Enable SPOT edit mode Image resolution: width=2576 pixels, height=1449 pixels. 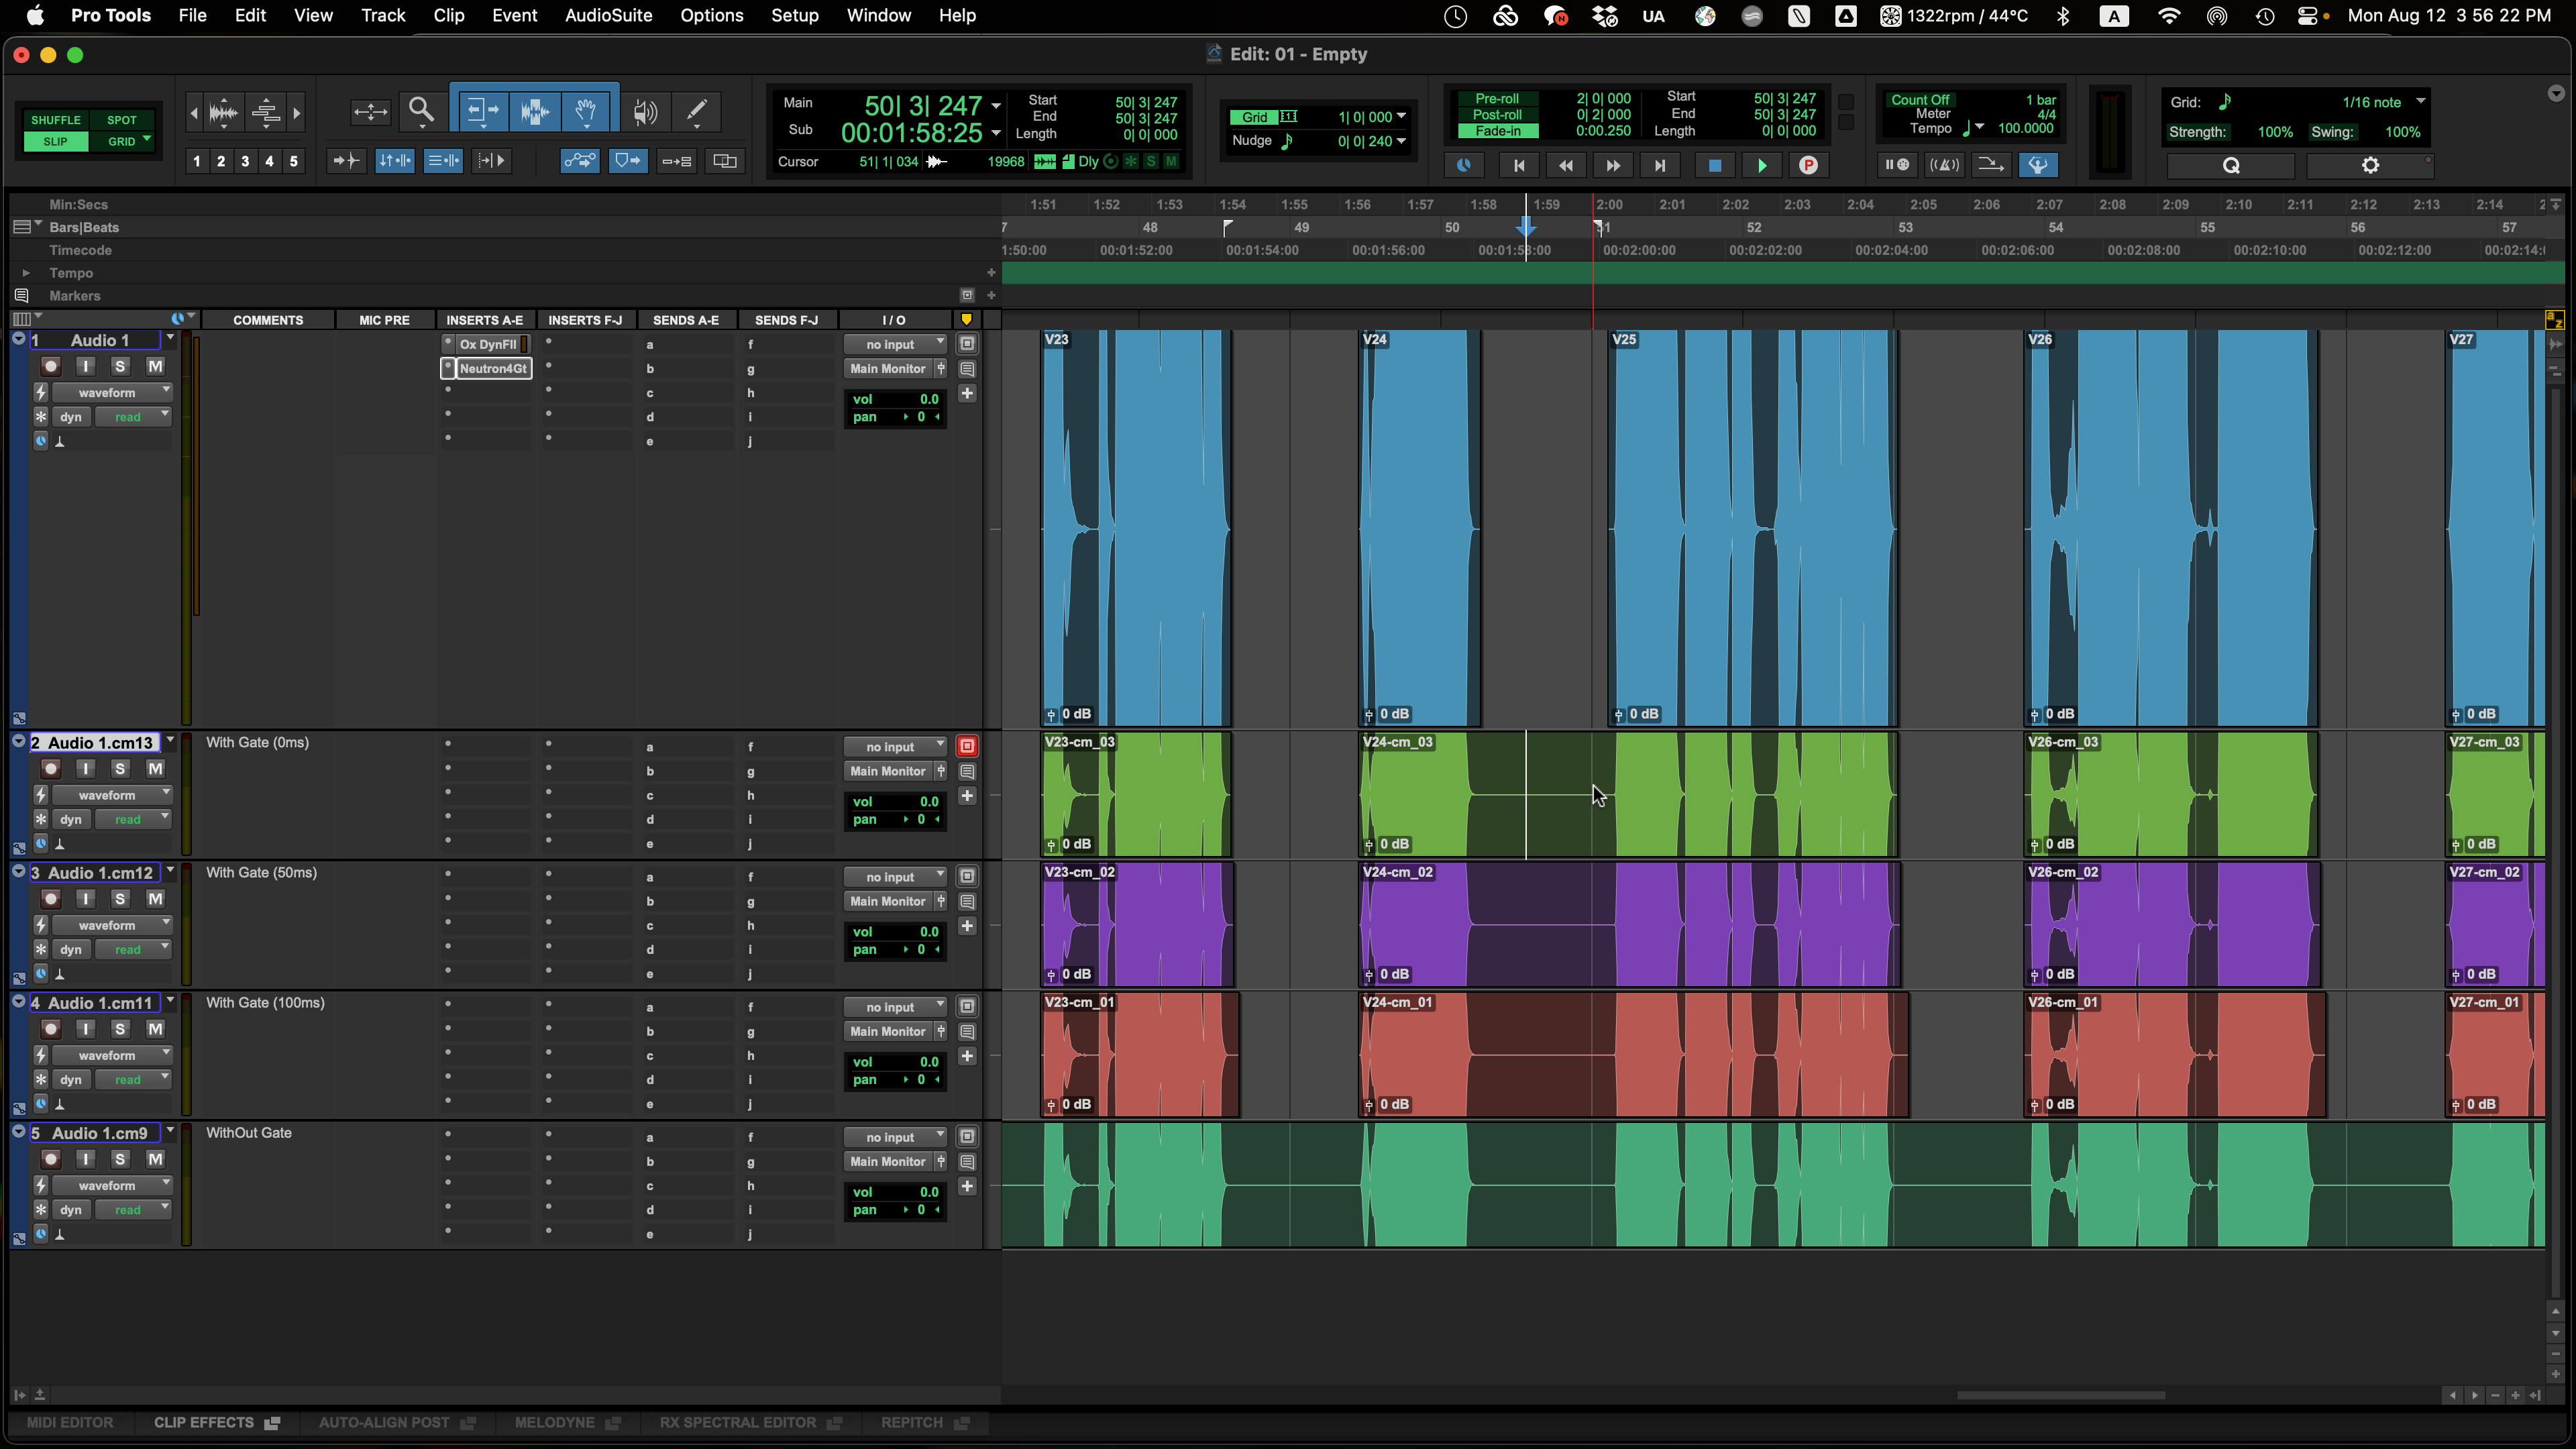click(122, 120)
